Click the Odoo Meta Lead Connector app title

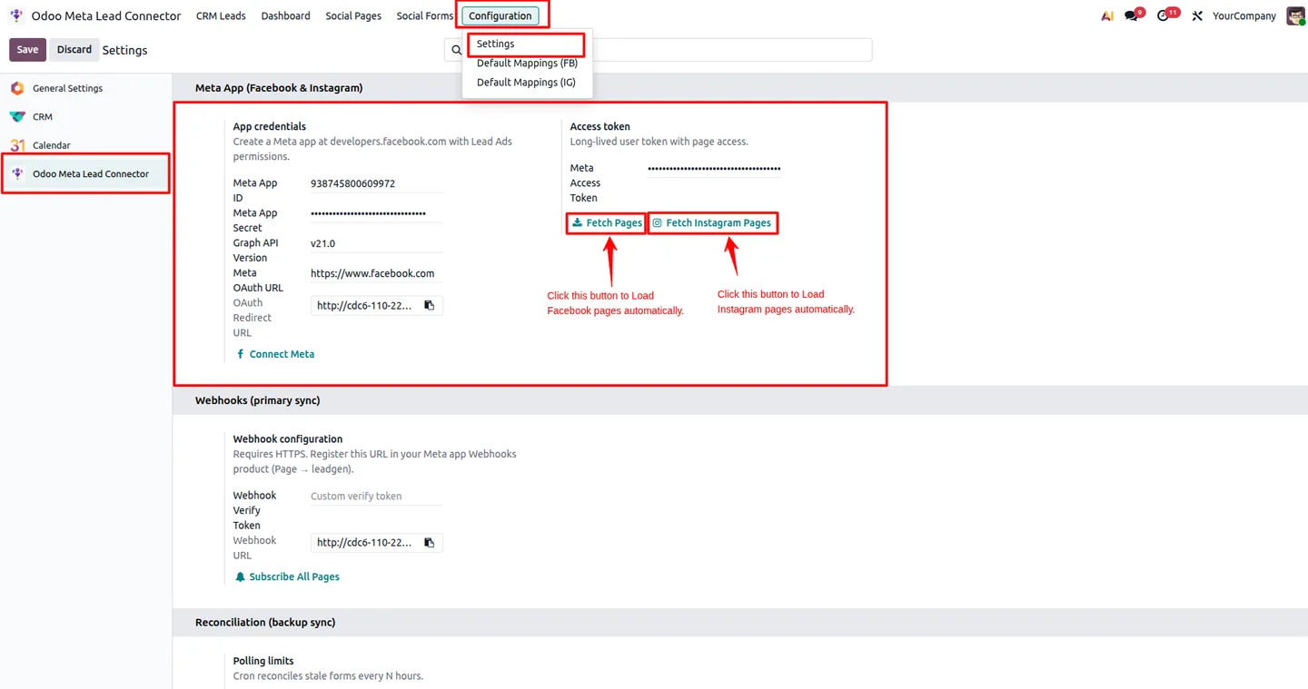pos(106,15)
